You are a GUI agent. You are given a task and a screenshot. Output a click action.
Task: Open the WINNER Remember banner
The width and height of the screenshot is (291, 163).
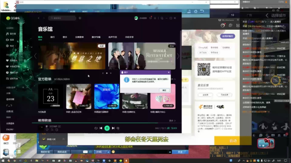point(142,56)
